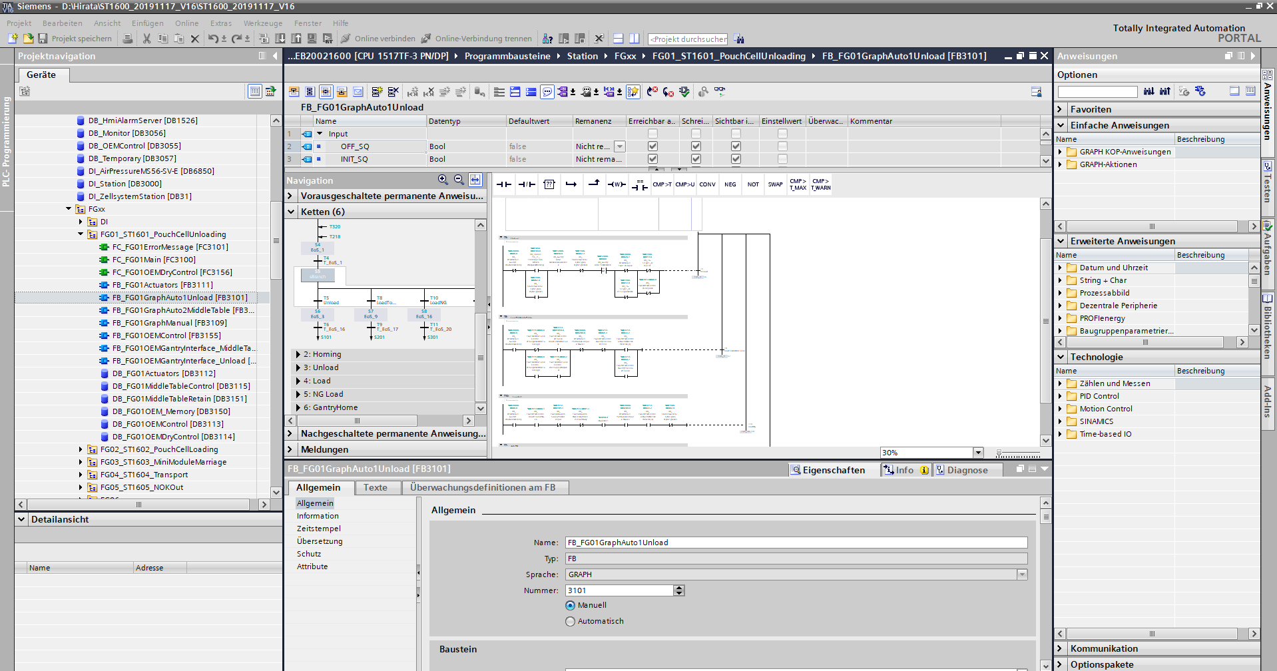Expand FG02_ST1602_PouchCellLoading folder

(81, 450)
